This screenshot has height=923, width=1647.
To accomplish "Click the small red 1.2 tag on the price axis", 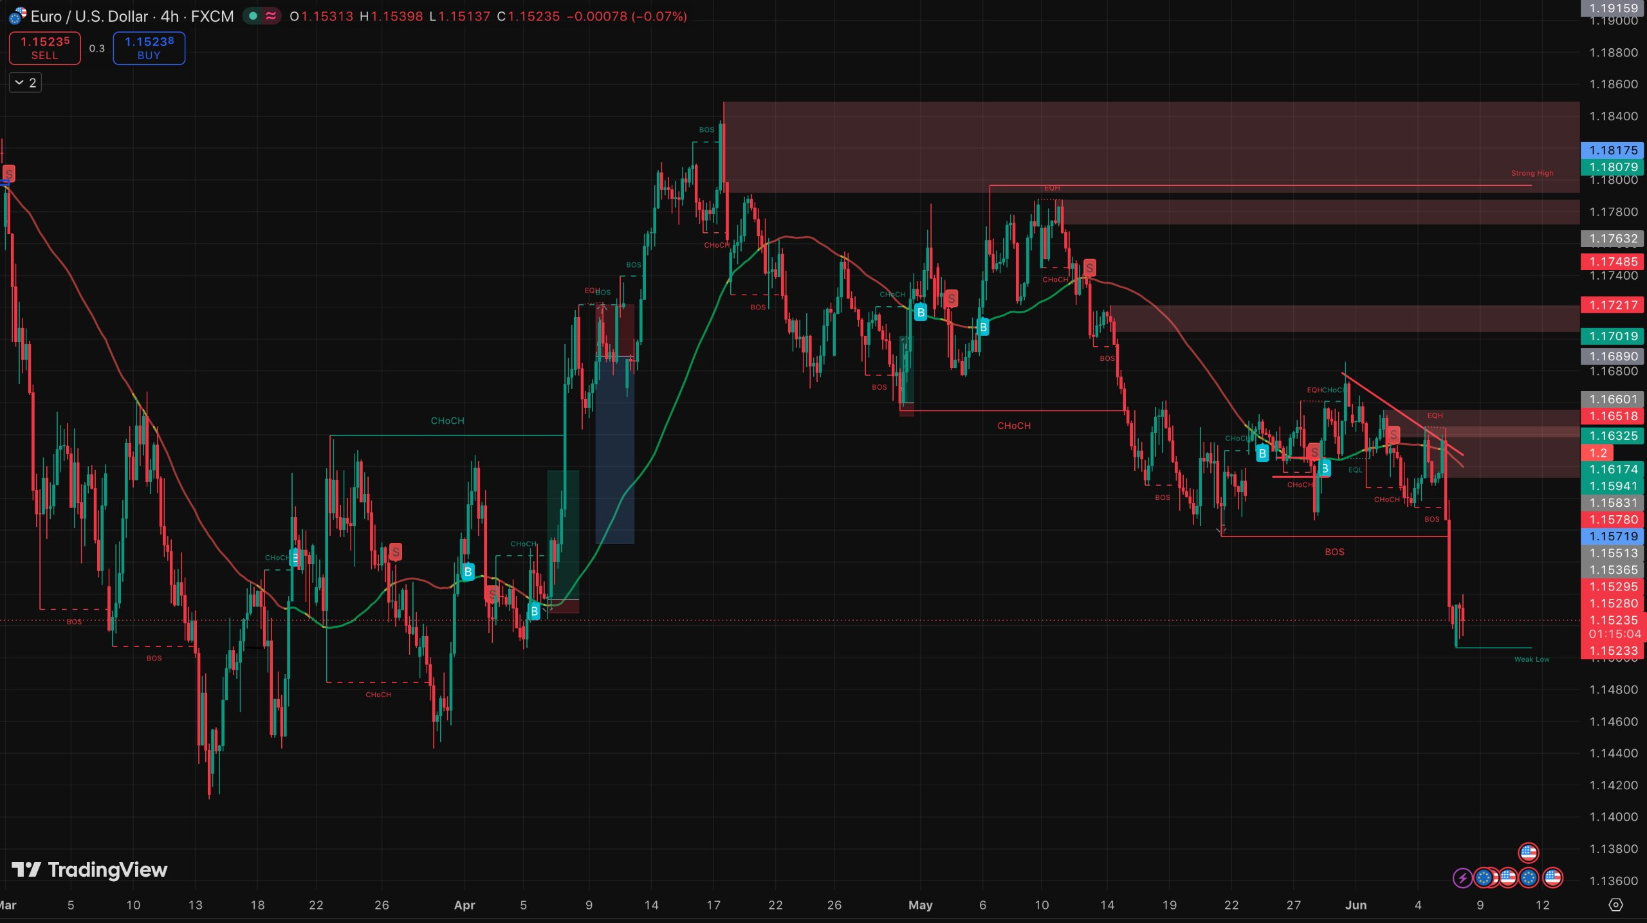I will pyautogui.click(x=1598, y=453).
